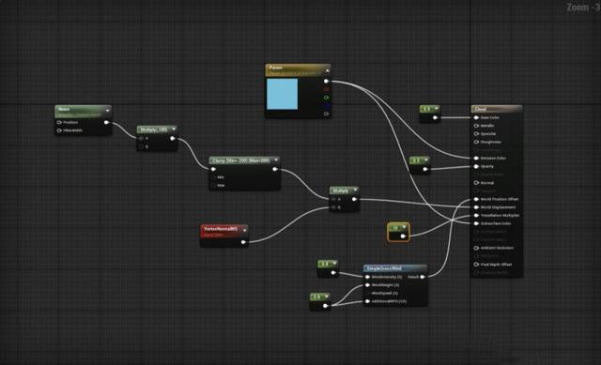Expand arrow on constant feeding Opacity

click(425, 160)
